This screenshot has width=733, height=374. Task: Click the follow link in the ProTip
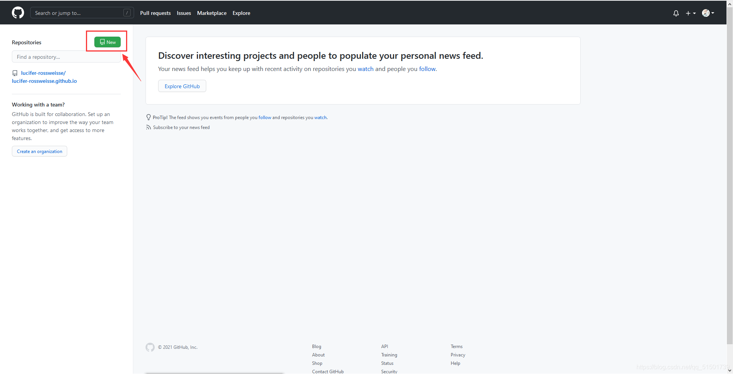(265, 118)
